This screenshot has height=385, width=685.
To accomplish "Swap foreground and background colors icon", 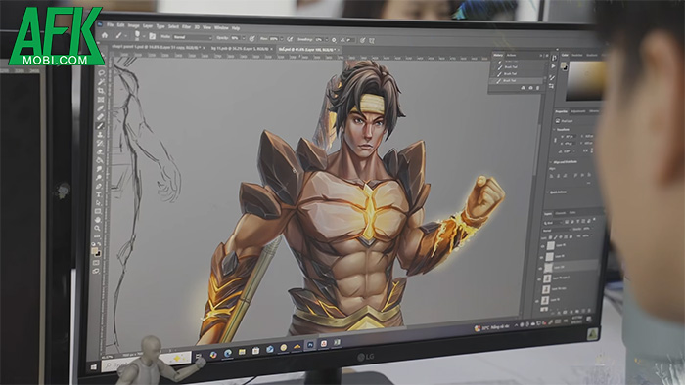I will click(99, 244).
